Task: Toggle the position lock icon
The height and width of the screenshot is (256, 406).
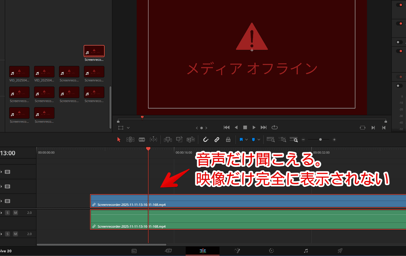Action: click(x=228, y=140)
